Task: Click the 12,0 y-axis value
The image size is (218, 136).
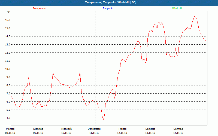Action: (x=8, y=52)
